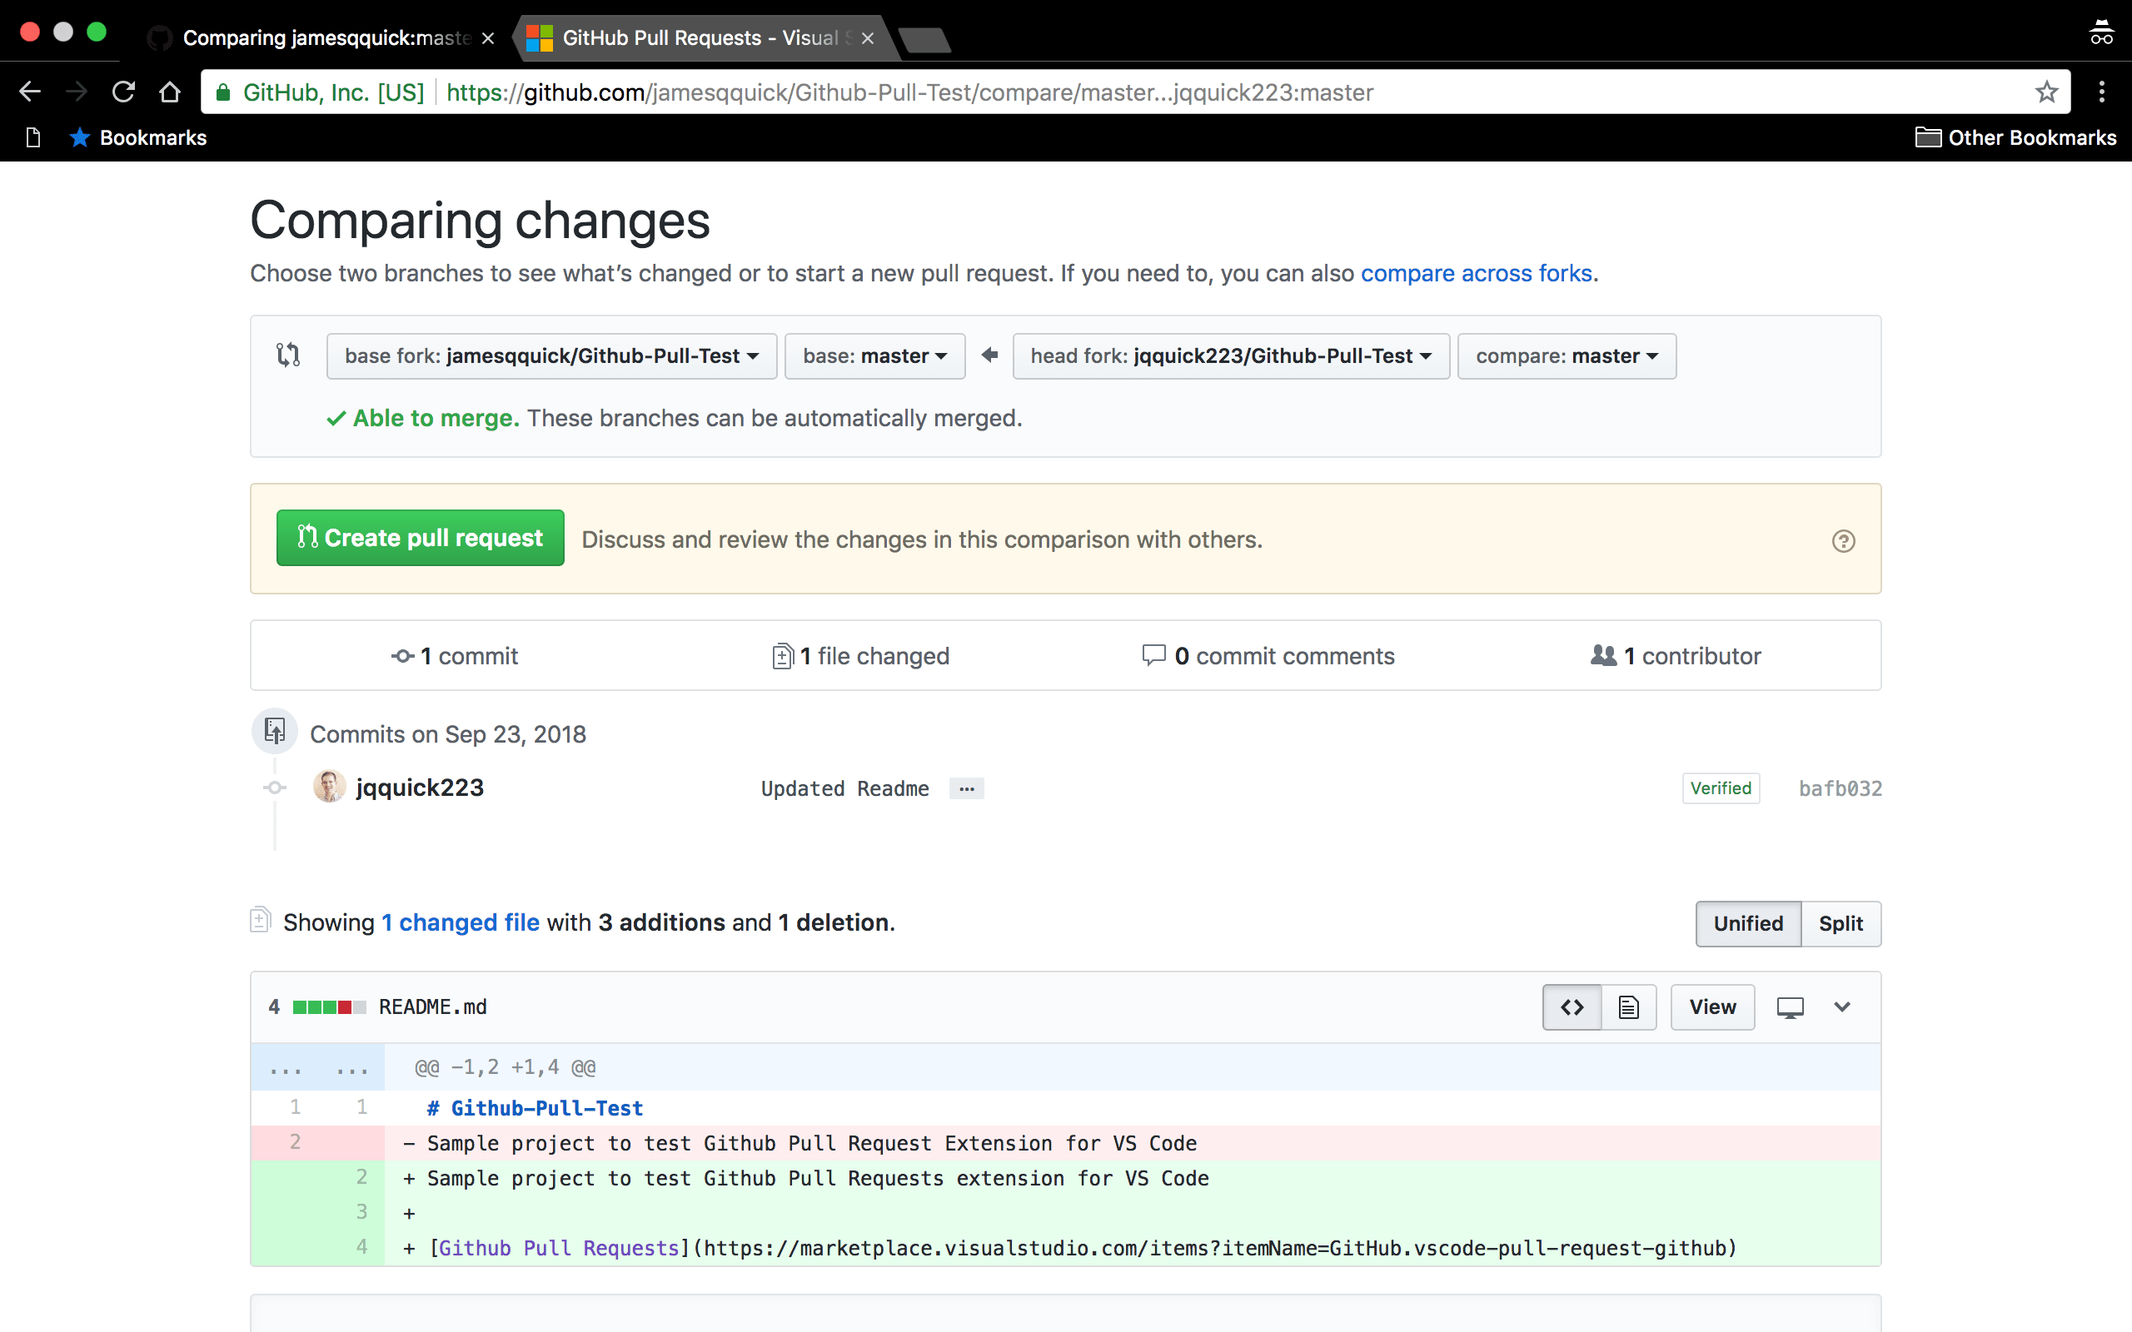
Task: Switch to Comparing jamesqquick tab
Action: tap(321, 38)
